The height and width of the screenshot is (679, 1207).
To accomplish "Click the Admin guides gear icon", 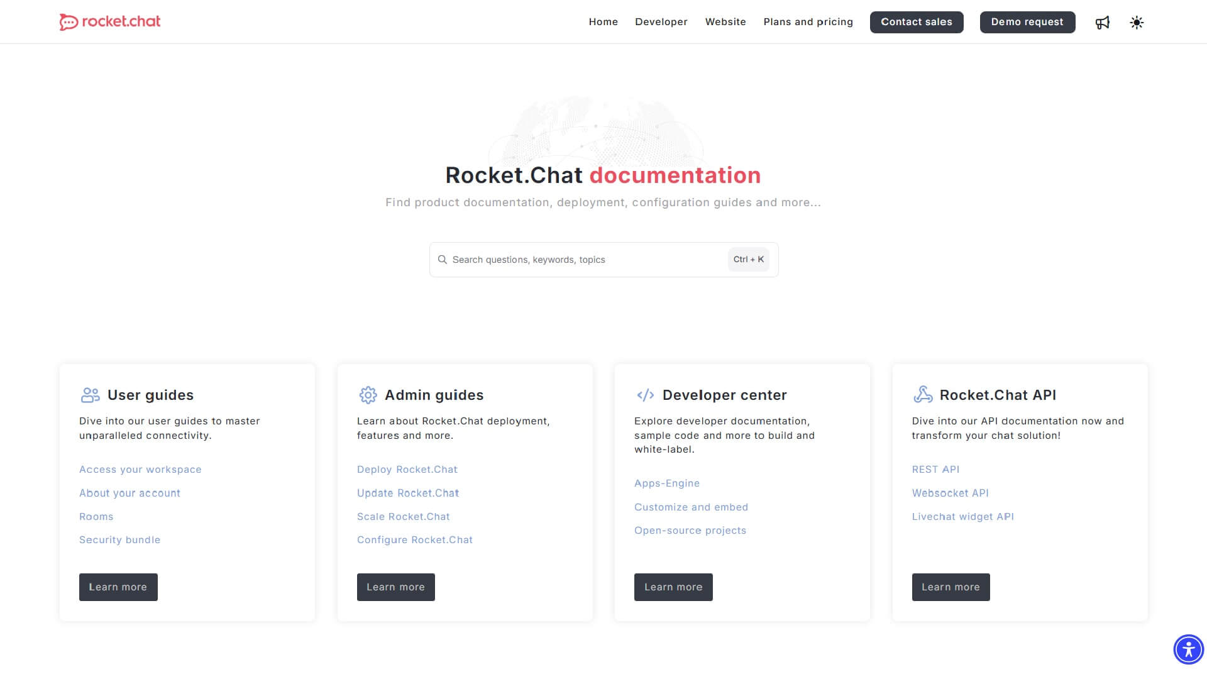I will (x=368, y=395).
